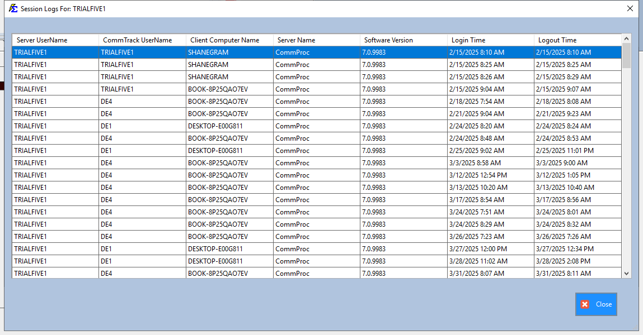Click the Close button at bottom right
The width and height of the screenshot is (643, 335).
tap(596, 304)
